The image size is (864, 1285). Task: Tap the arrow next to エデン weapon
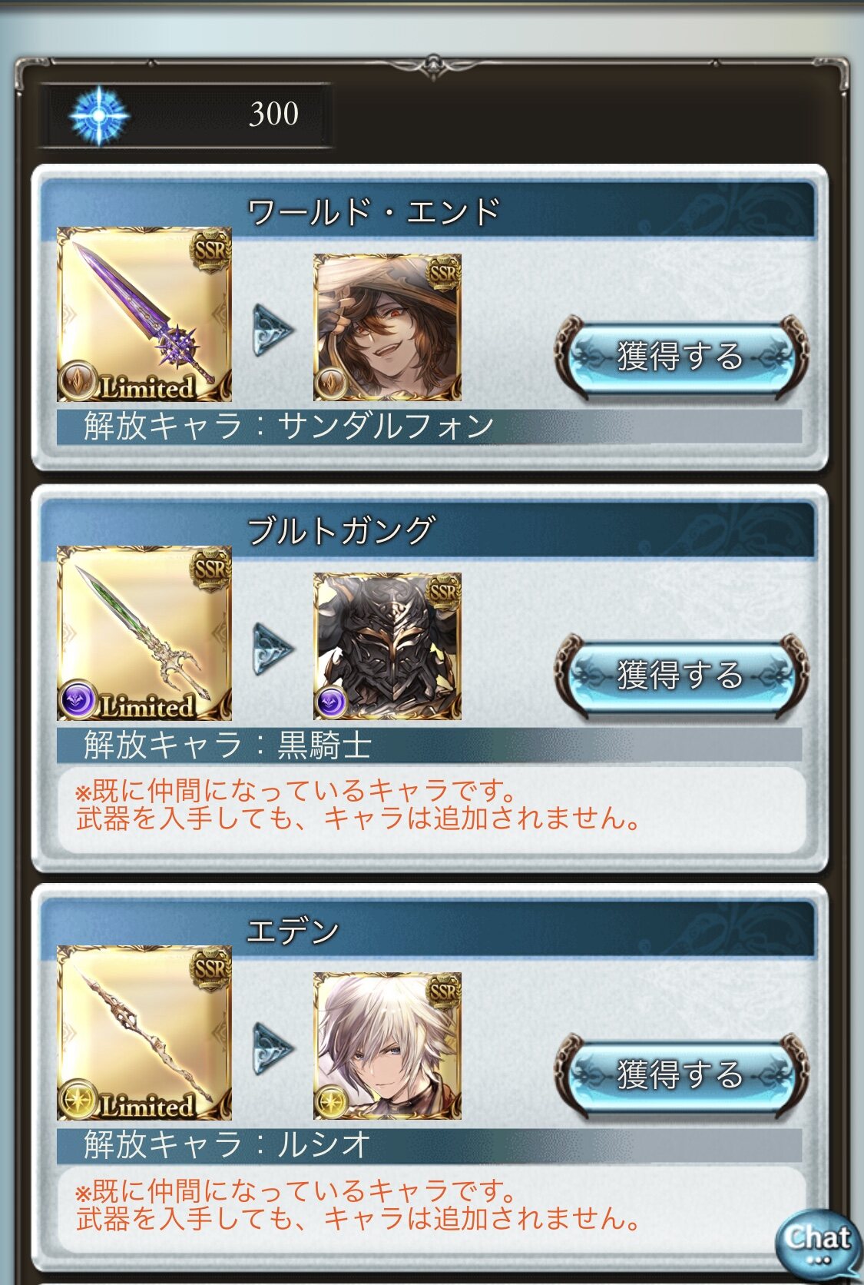[273, 1049]
